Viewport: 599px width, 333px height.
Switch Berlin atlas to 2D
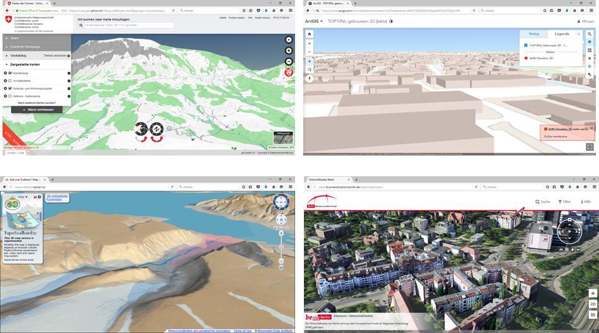point(593,304)
